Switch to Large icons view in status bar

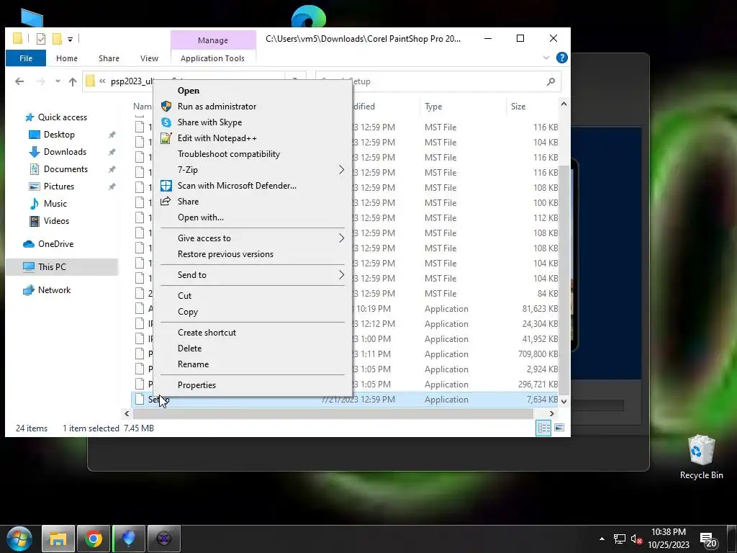(559, 428)
